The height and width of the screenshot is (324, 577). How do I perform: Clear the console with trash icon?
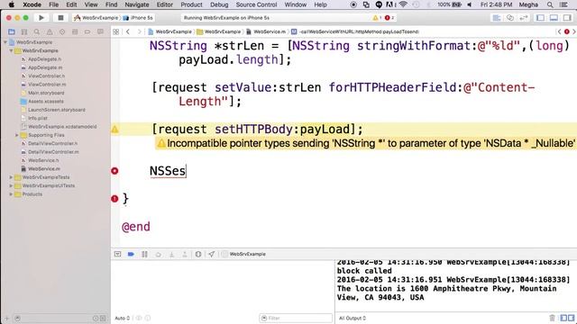[552, 318]
